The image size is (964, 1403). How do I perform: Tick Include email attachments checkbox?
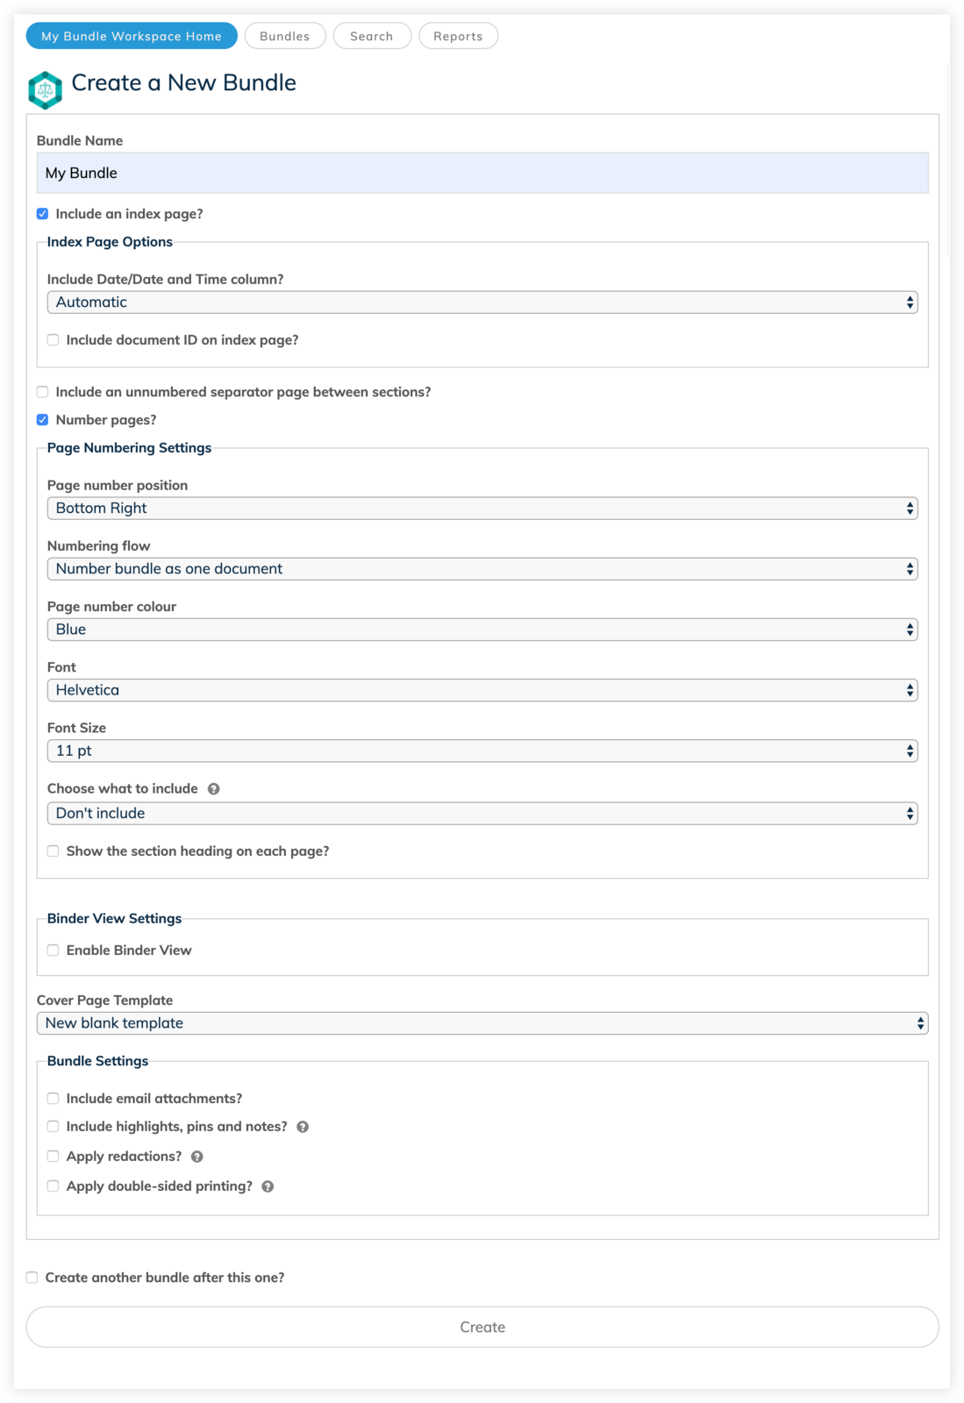53,1099
